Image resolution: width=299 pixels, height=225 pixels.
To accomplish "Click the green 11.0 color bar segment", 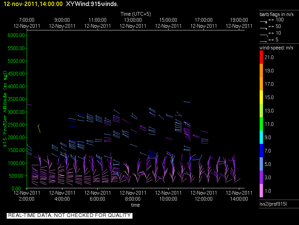I will [261, 124].
